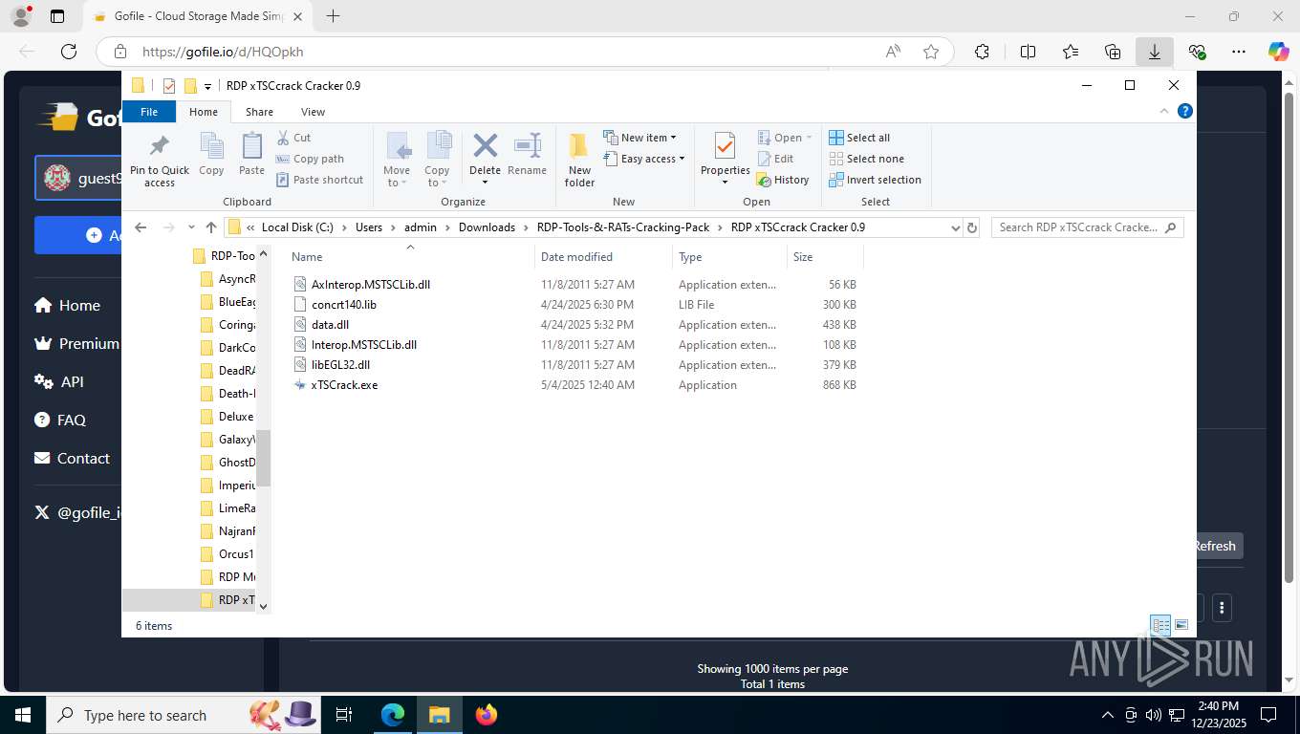Reload the Gofile page in Edge

(68, 52)
